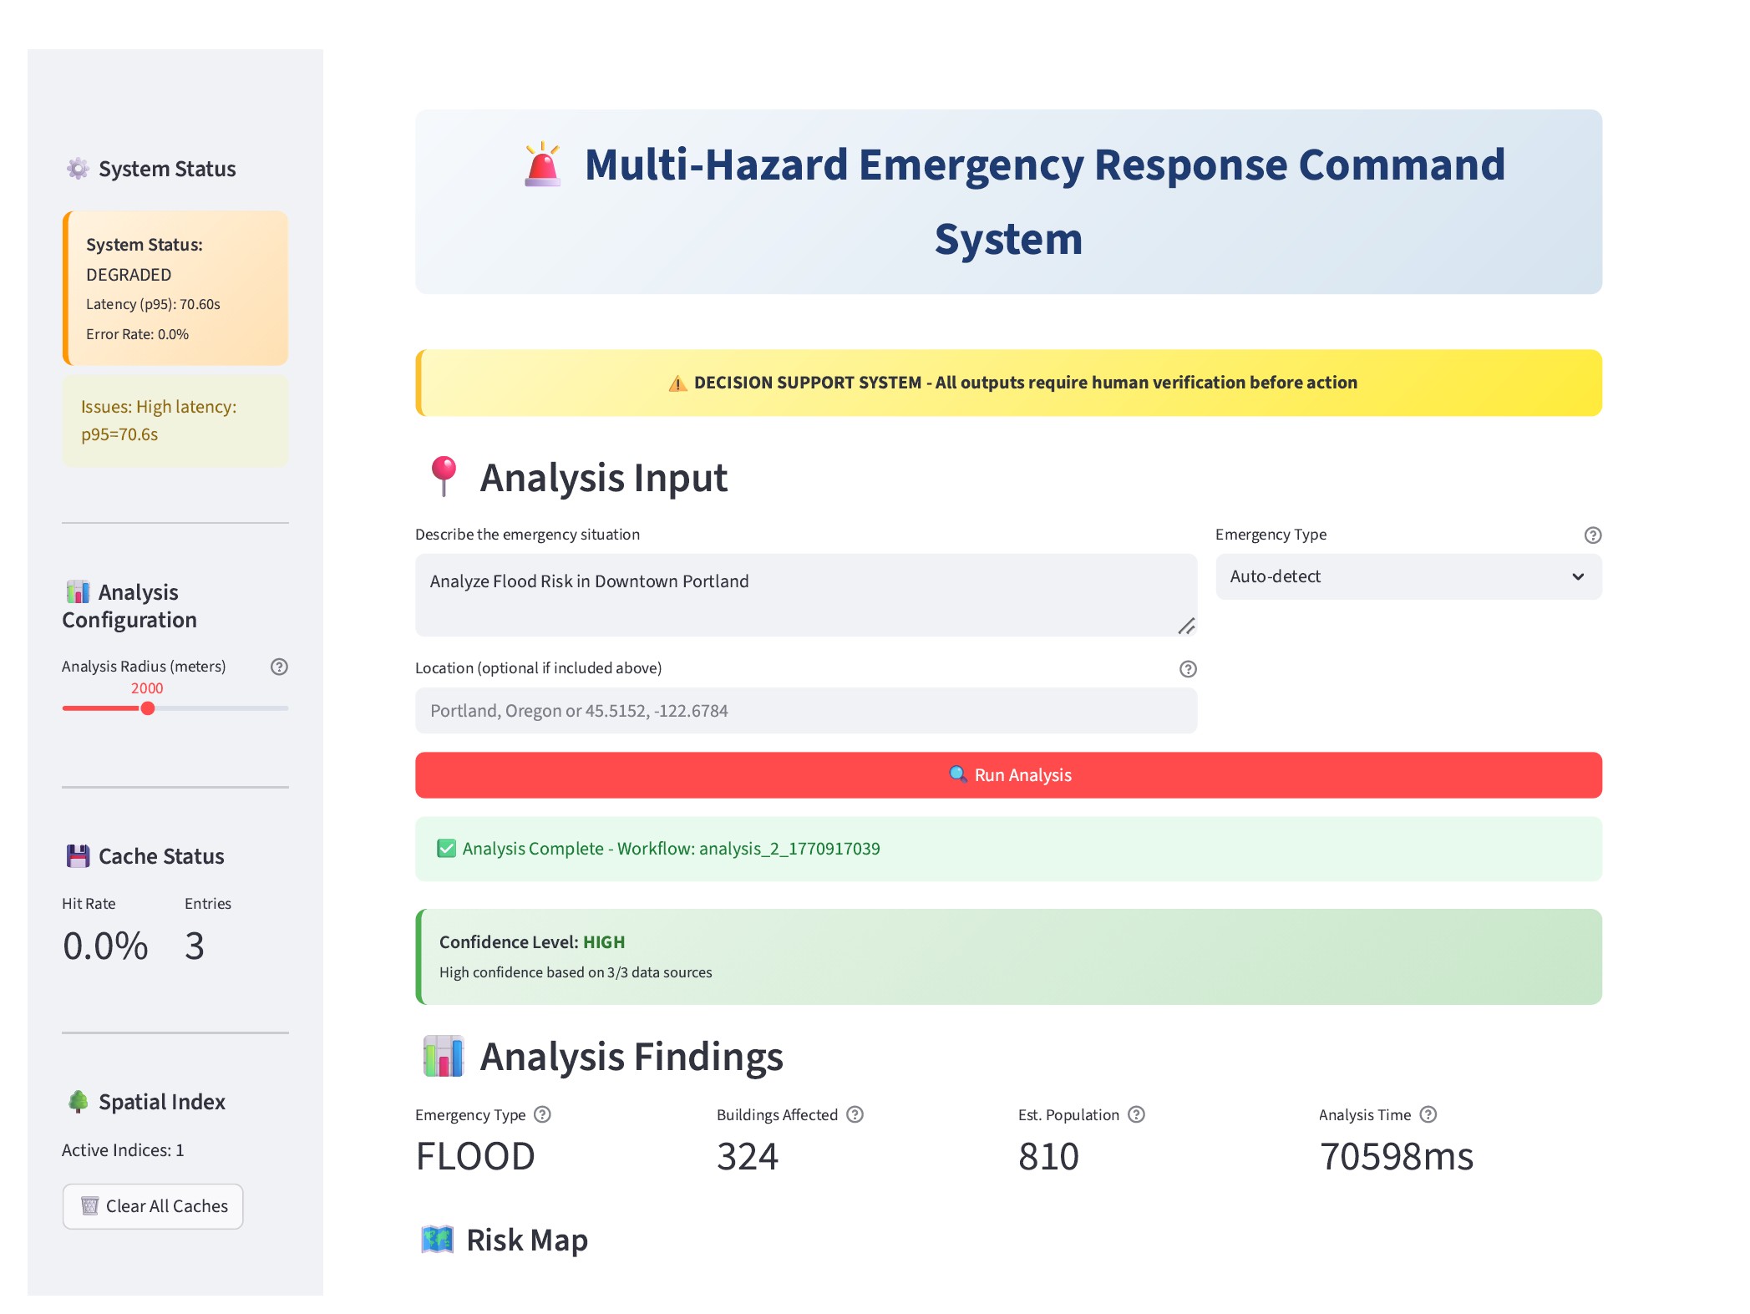The height and width of the screenshot is (1314, 1750).
Task: Click the pin icon next to Analysis Input
Action: (444, 475)
